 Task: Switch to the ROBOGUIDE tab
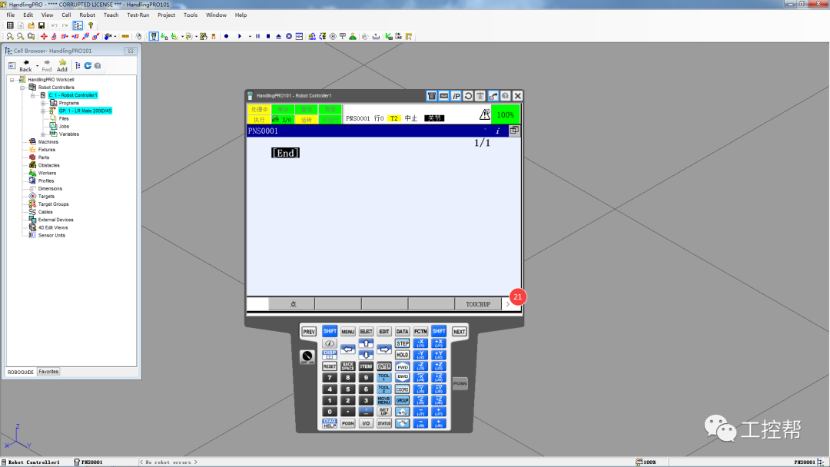[x=21, y=372]
